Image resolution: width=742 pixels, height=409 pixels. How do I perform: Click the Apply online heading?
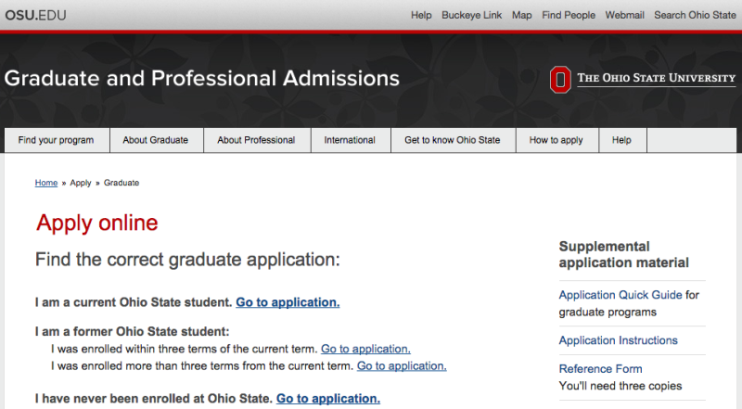(97, 223)
